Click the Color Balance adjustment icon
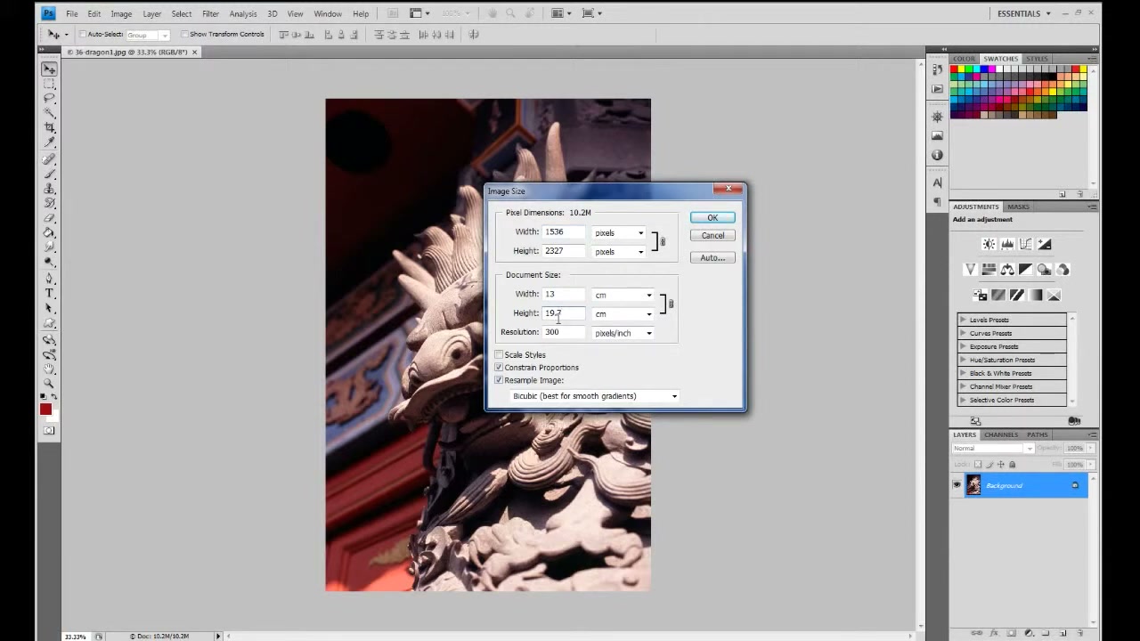Screen dimensions: 1140x641 click(1007, 269)
